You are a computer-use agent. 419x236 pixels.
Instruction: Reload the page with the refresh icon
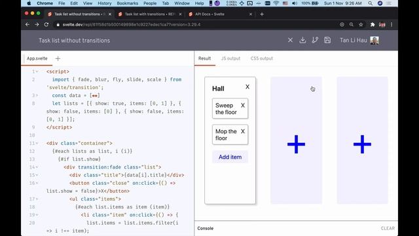point(46,24)
